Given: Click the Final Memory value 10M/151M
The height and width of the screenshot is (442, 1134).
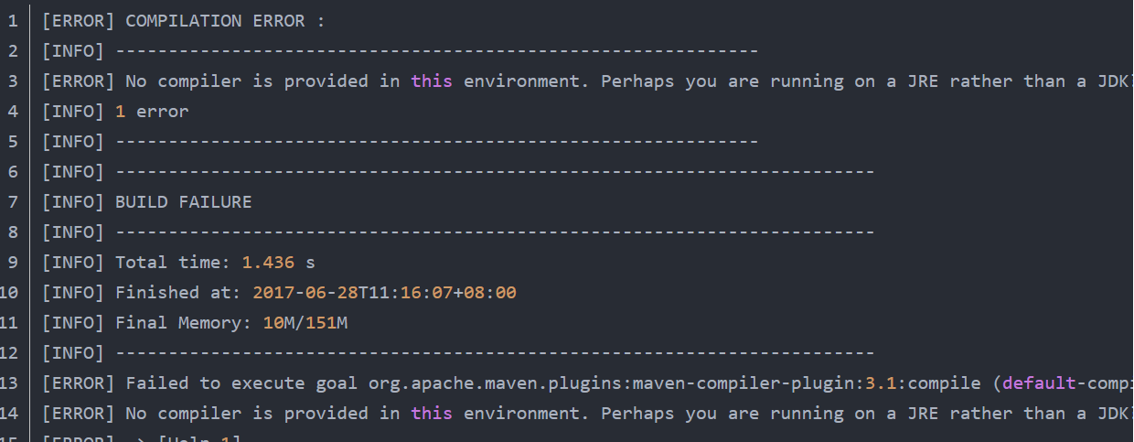Looking at the screenshot, I should [305, 322].
